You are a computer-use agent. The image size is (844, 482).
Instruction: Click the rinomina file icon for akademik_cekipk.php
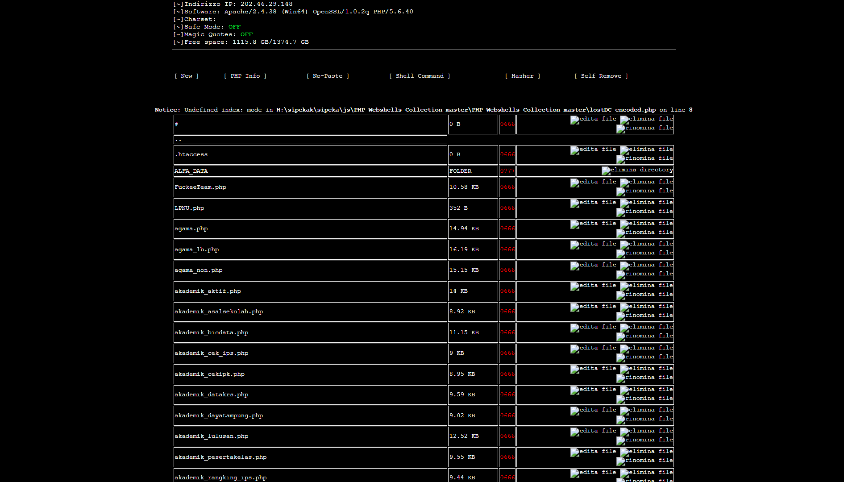tap(644, 378)
